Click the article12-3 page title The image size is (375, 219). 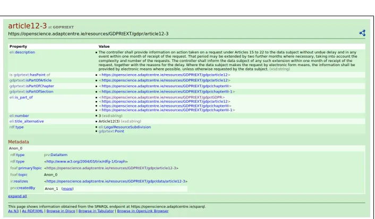coord(27,26)
